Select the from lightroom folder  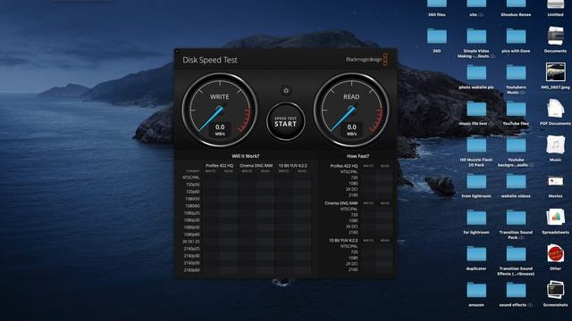pos(476,181)
